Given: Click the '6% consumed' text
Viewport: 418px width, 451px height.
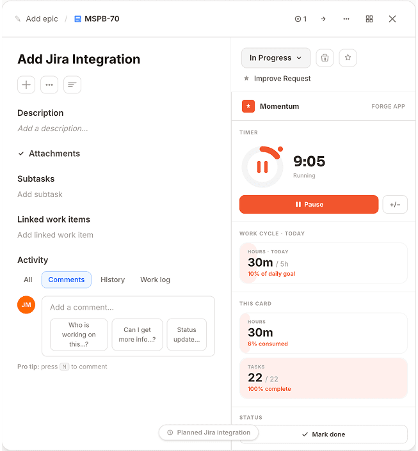Looking at the screenshot, I should 268,344.
